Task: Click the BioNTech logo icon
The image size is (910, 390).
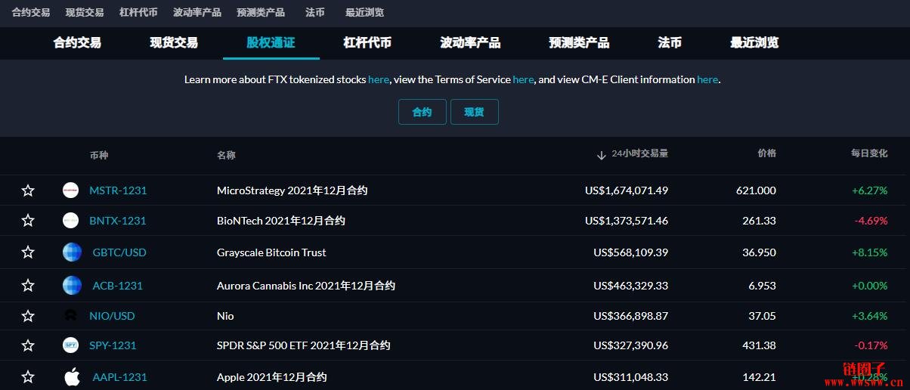Action: pos(70,221)
